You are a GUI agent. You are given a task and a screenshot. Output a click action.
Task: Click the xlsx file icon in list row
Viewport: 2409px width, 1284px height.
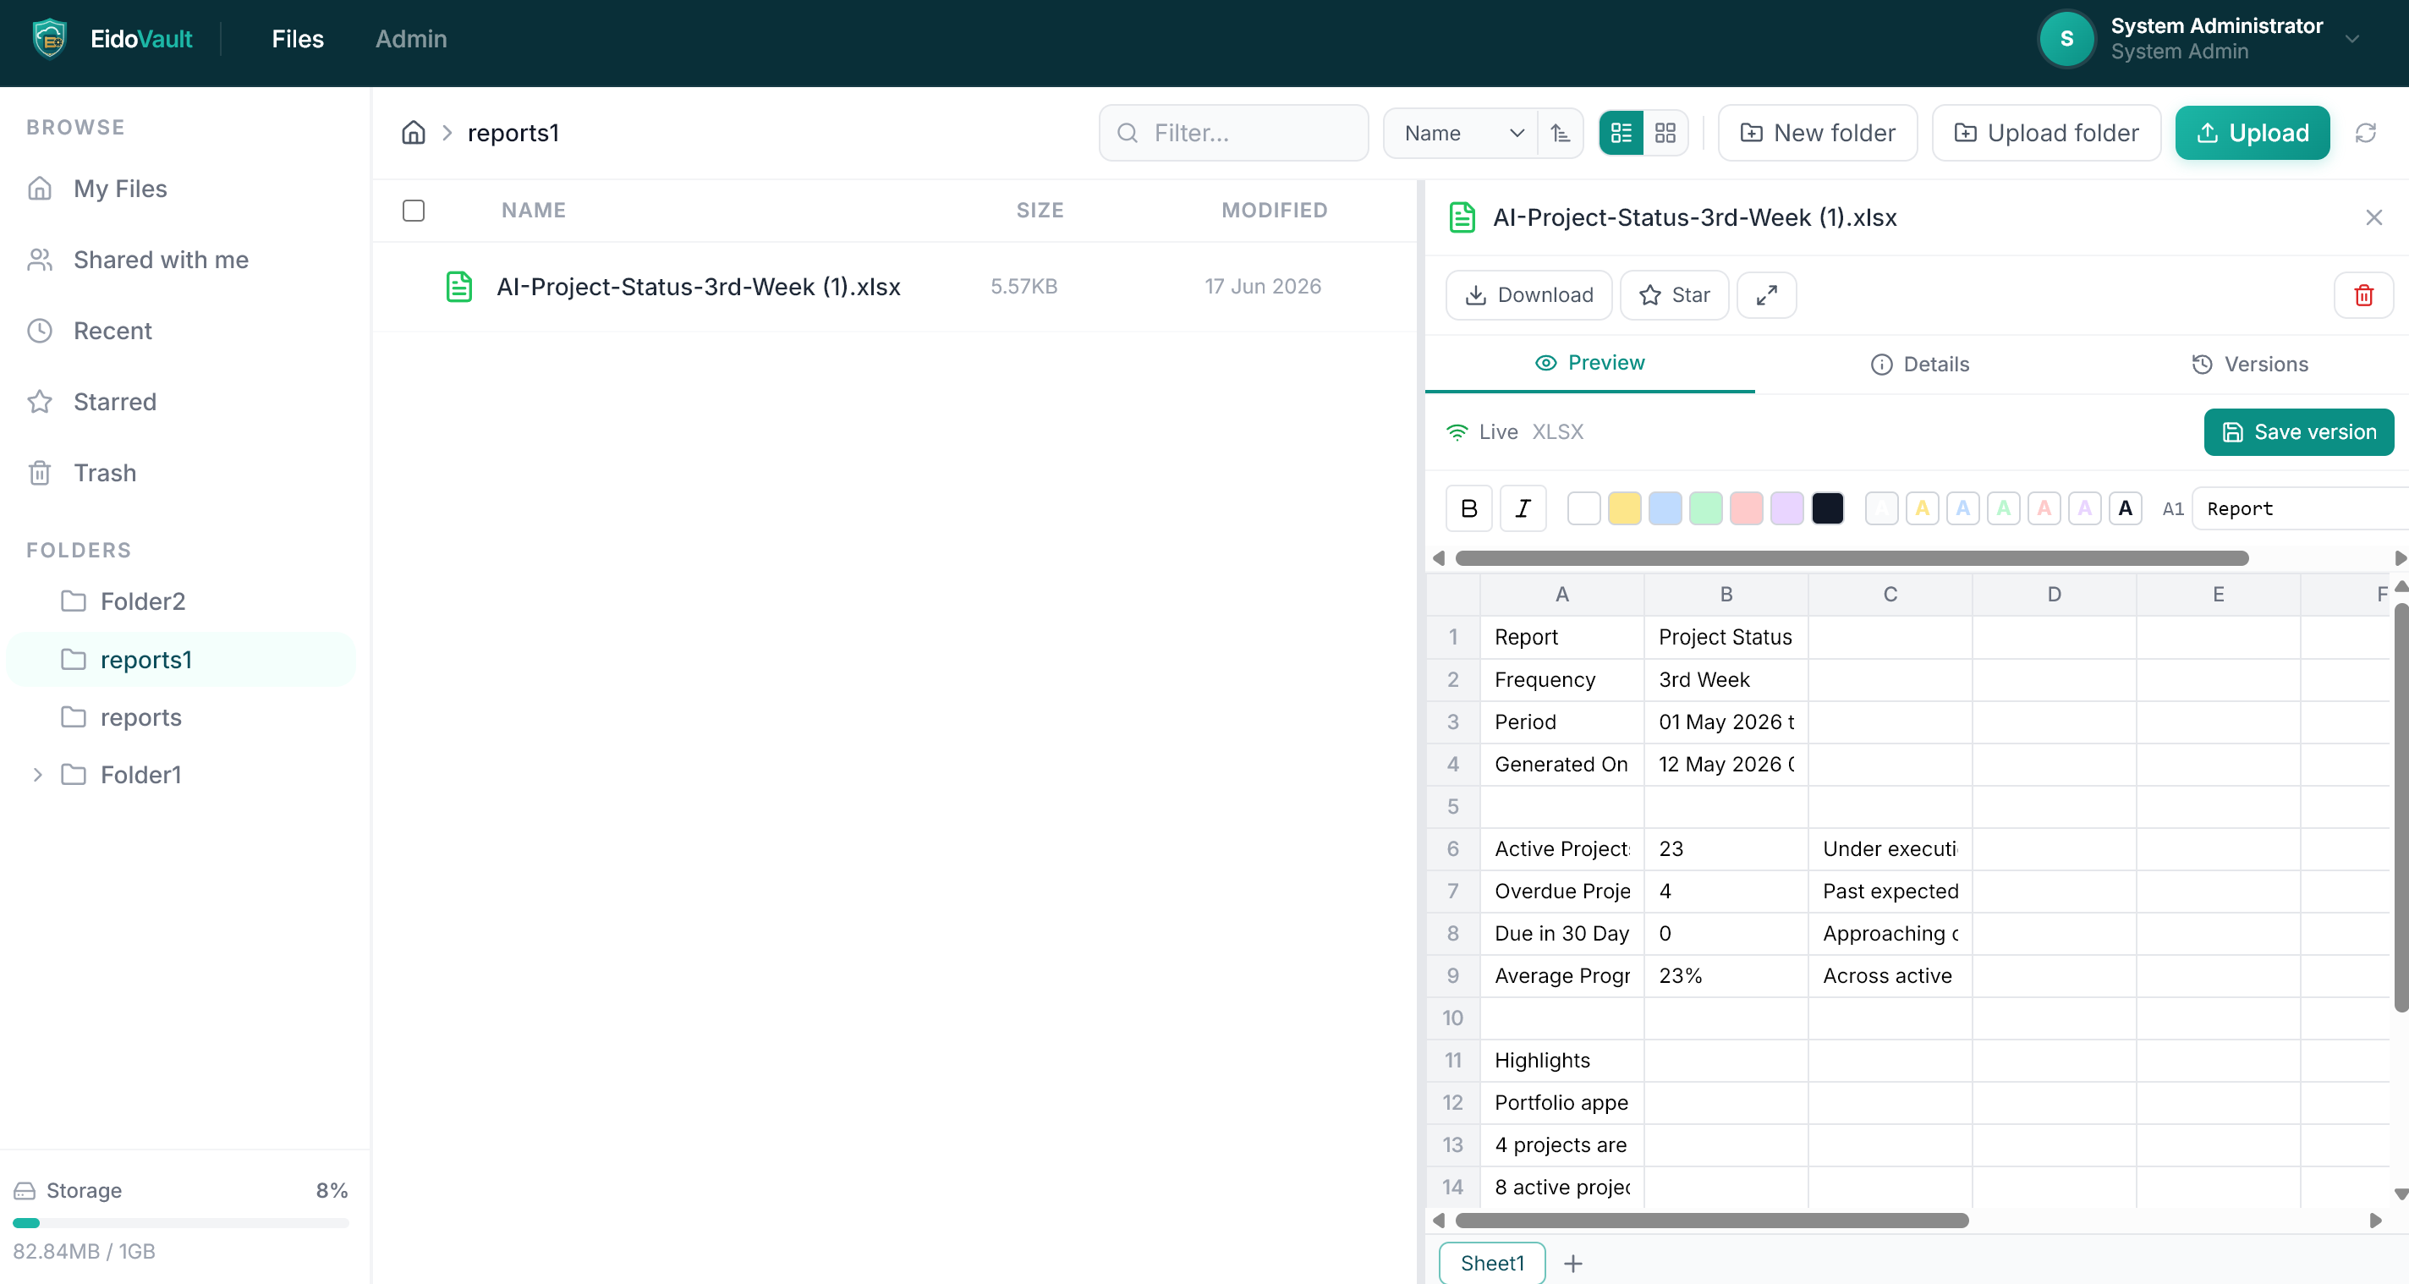459,287
